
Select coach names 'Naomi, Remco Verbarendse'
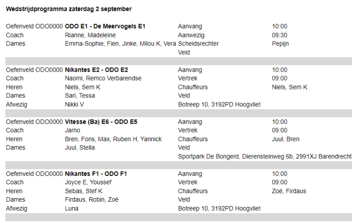pyautogui.click(x=103, y=78)
